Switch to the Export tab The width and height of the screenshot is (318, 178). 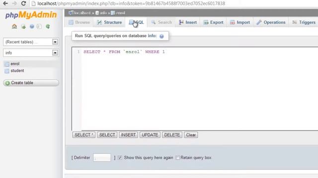point(214,22)
